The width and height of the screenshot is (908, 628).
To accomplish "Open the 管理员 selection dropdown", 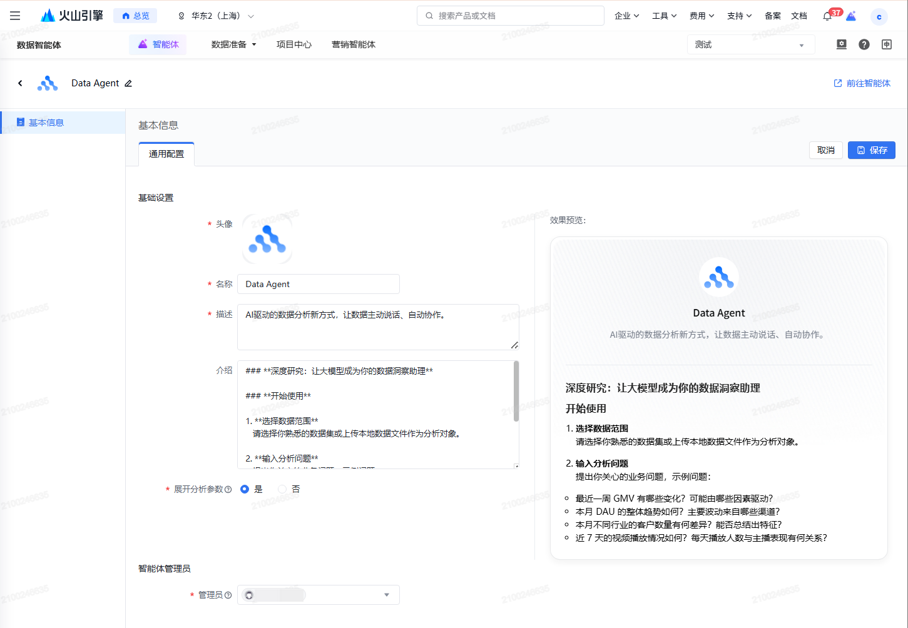I will 318,595.
